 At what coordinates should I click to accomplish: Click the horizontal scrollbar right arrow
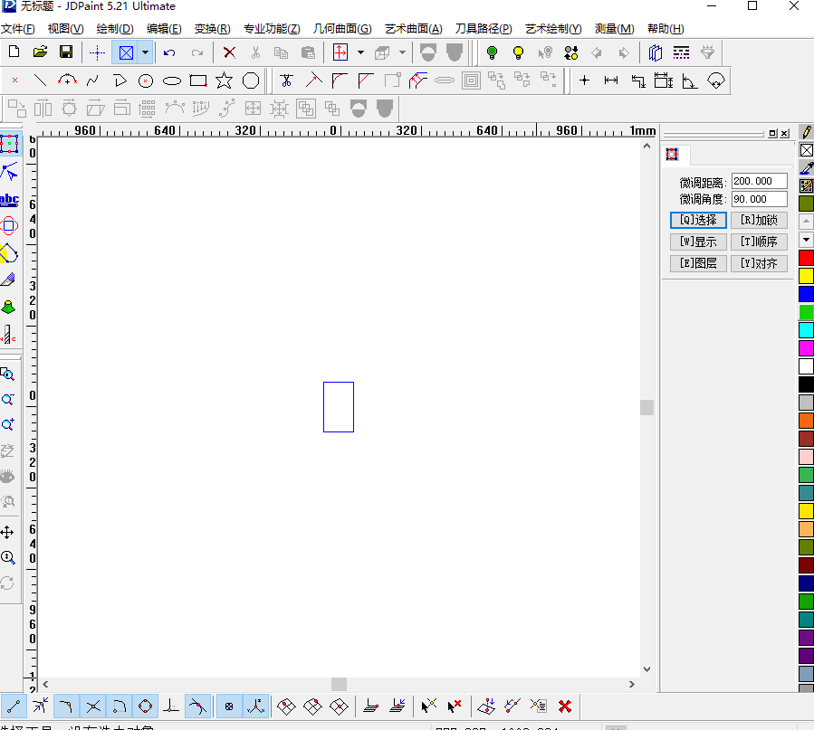tap(632, 685)
